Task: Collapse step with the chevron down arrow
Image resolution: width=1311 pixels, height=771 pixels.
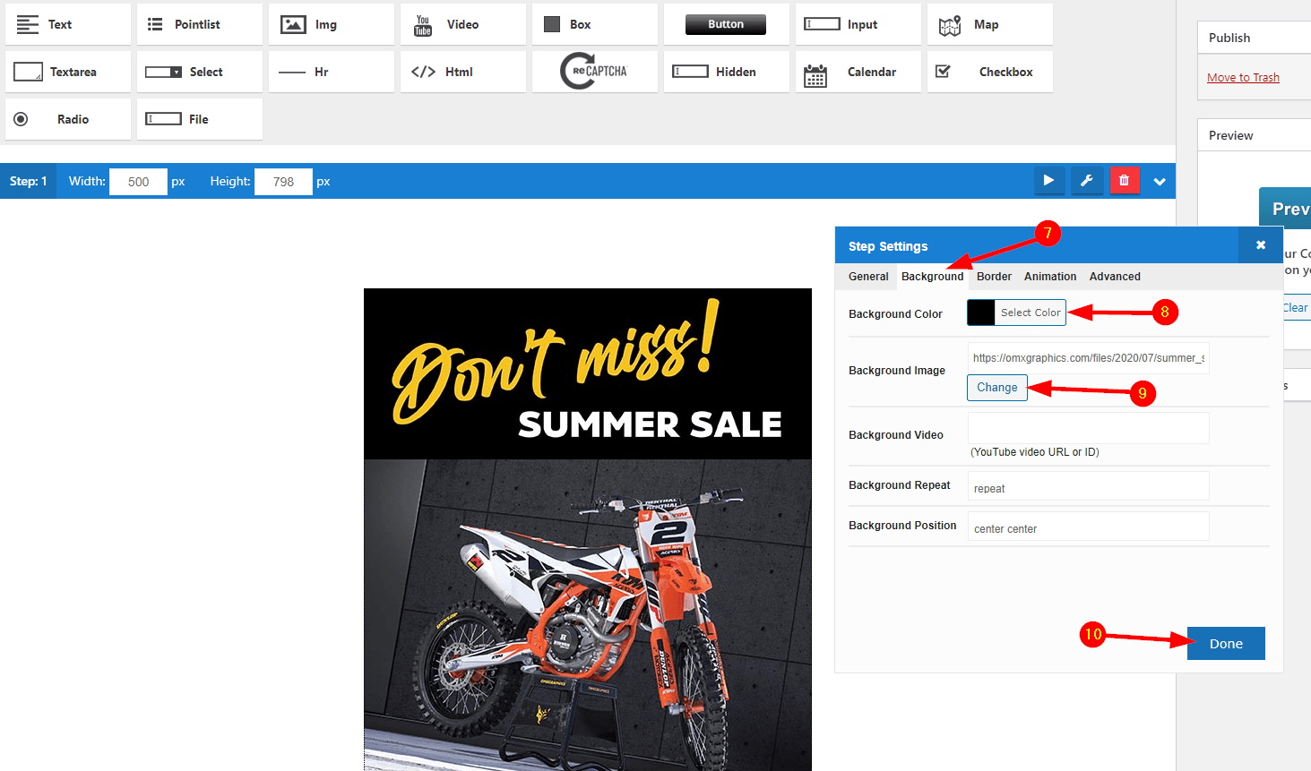Action: click(x=1160, y=182)
